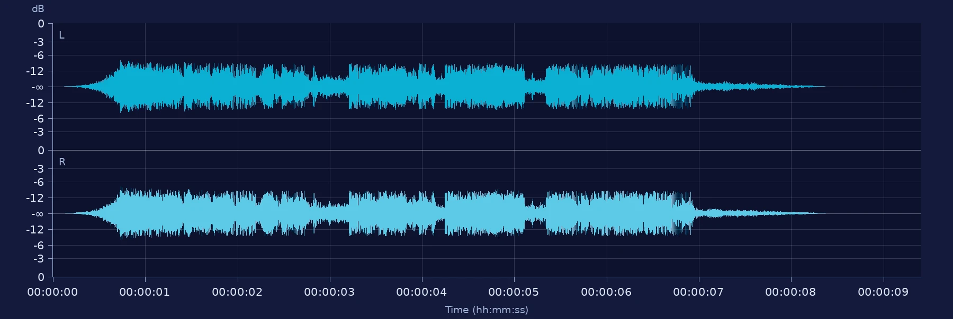Screen dimensions: 953x319
Task: Select the 00:00:07 timeline marker
Action: coord(698,292)
